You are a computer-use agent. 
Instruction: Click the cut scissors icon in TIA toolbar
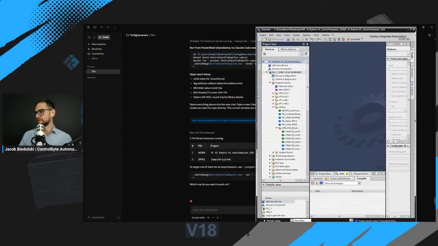[x=293, y=39]
